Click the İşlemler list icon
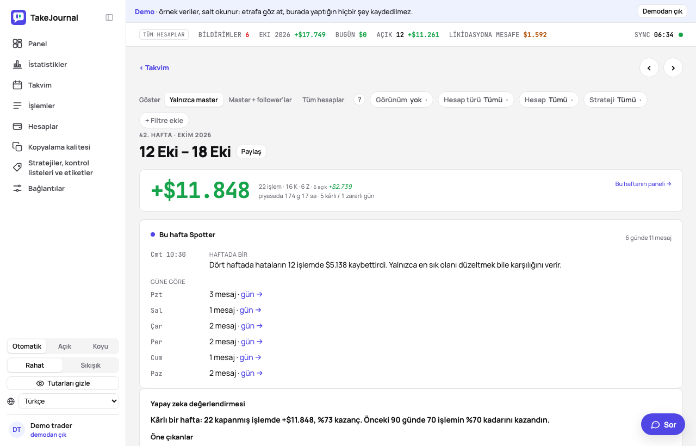 [x=17, y=106]
